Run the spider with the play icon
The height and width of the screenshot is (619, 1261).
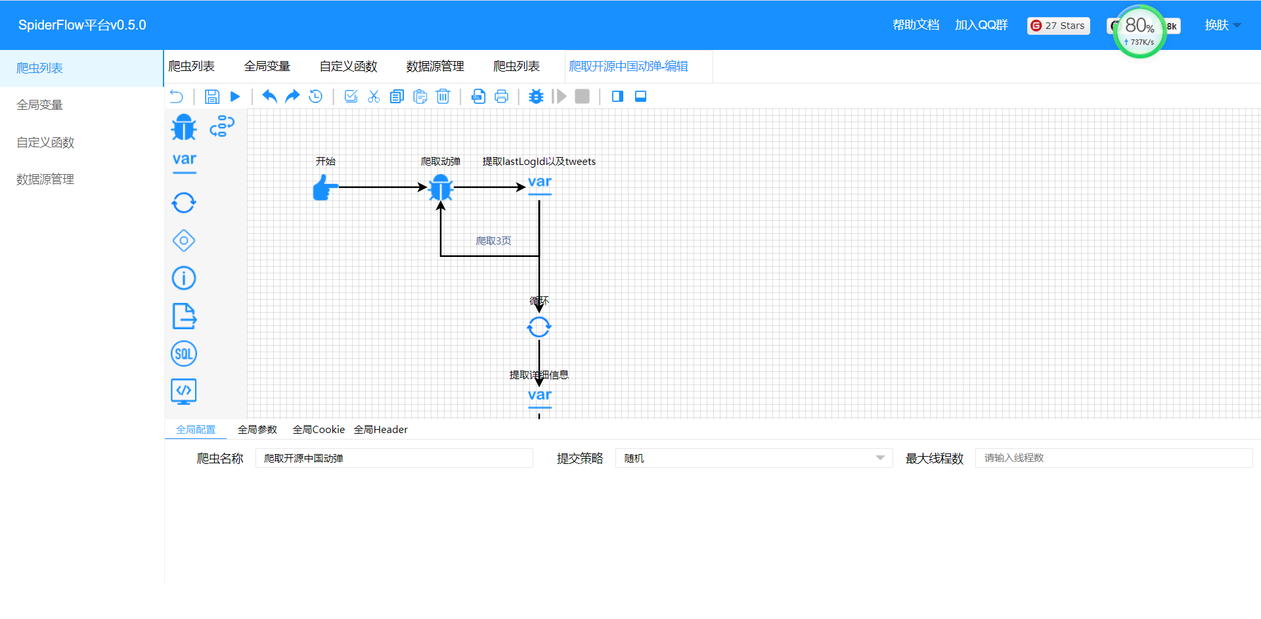(235, 97)
